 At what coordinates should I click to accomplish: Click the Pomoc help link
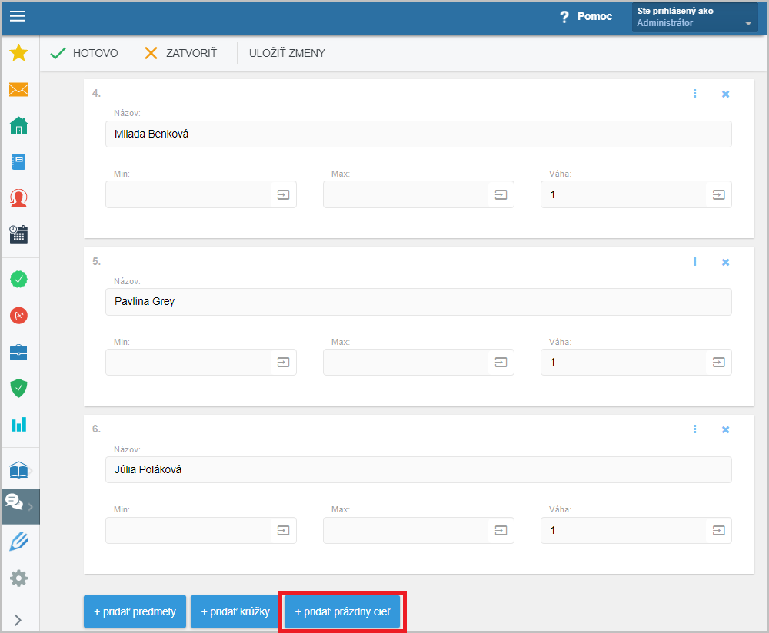[x=586, y=17]
